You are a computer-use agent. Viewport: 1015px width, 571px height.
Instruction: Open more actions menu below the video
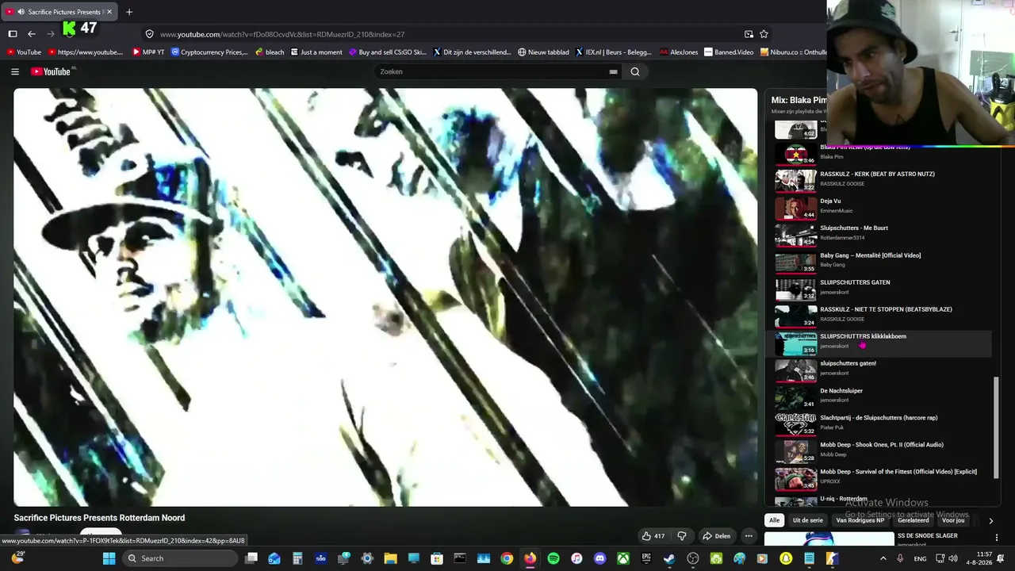pyautogui.click(x=749, y=536)
